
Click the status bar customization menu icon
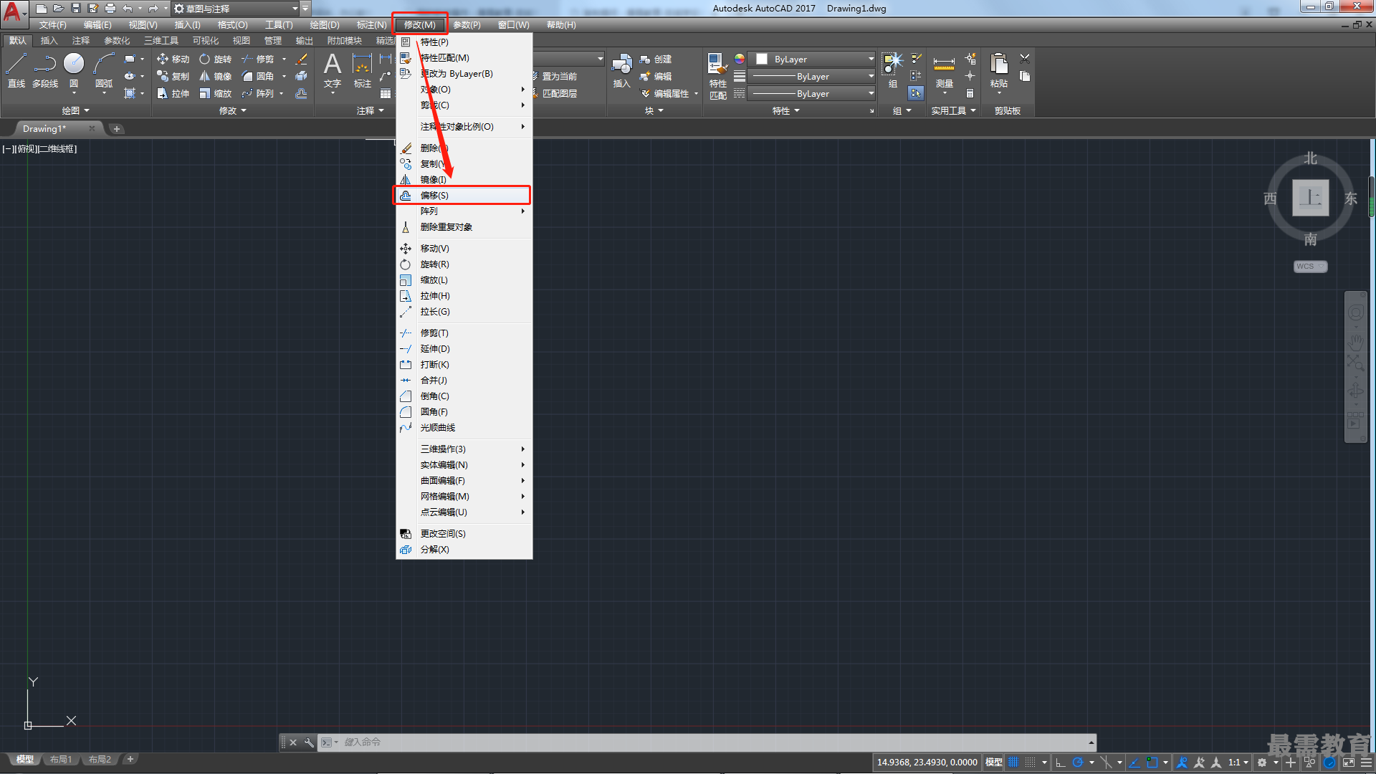point(1366,763)
